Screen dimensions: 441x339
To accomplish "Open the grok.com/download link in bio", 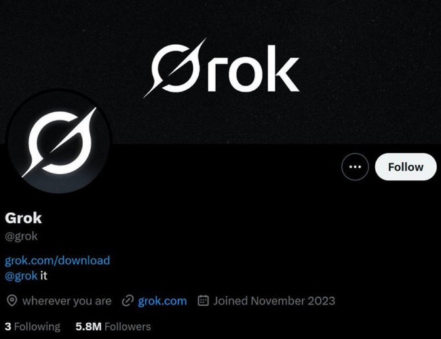I will coord(58,260).
